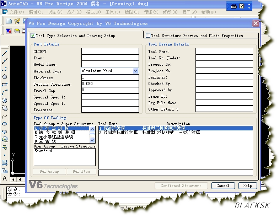Select the Point tool

(5, 155)
